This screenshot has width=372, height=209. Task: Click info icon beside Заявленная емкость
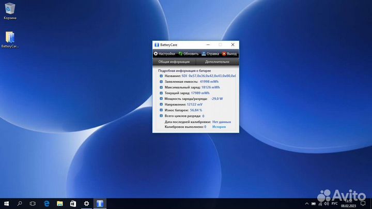pos(161,82)
